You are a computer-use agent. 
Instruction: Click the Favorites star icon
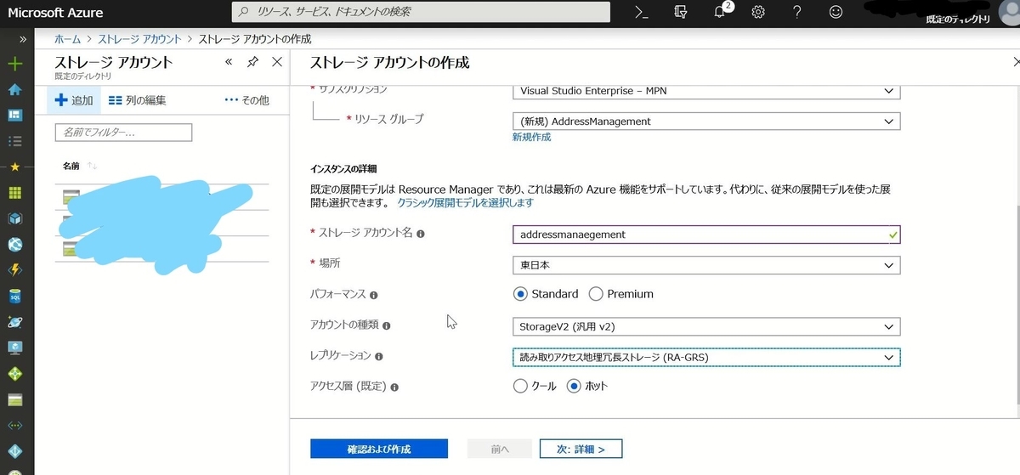[14, 167]
